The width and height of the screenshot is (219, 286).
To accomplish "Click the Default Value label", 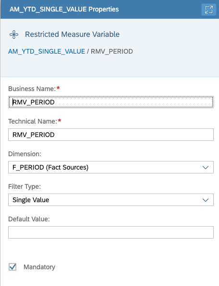I will (29, 219).
